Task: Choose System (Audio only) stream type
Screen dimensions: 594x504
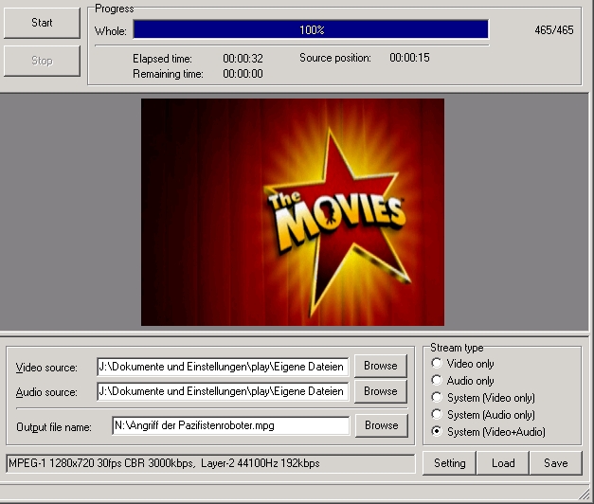Action: (x=437, y=415)
